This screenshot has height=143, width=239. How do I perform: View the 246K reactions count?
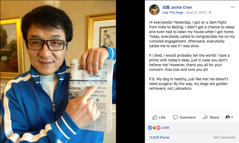coord(166,128)
